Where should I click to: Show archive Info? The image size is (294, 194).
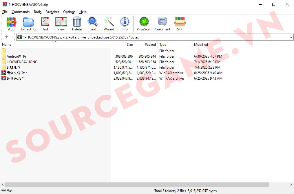[x=125, y=23]
